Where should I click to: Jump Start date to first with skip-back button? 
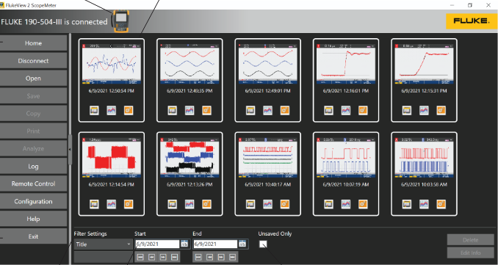pyautogui.click(x=141, y=257)
